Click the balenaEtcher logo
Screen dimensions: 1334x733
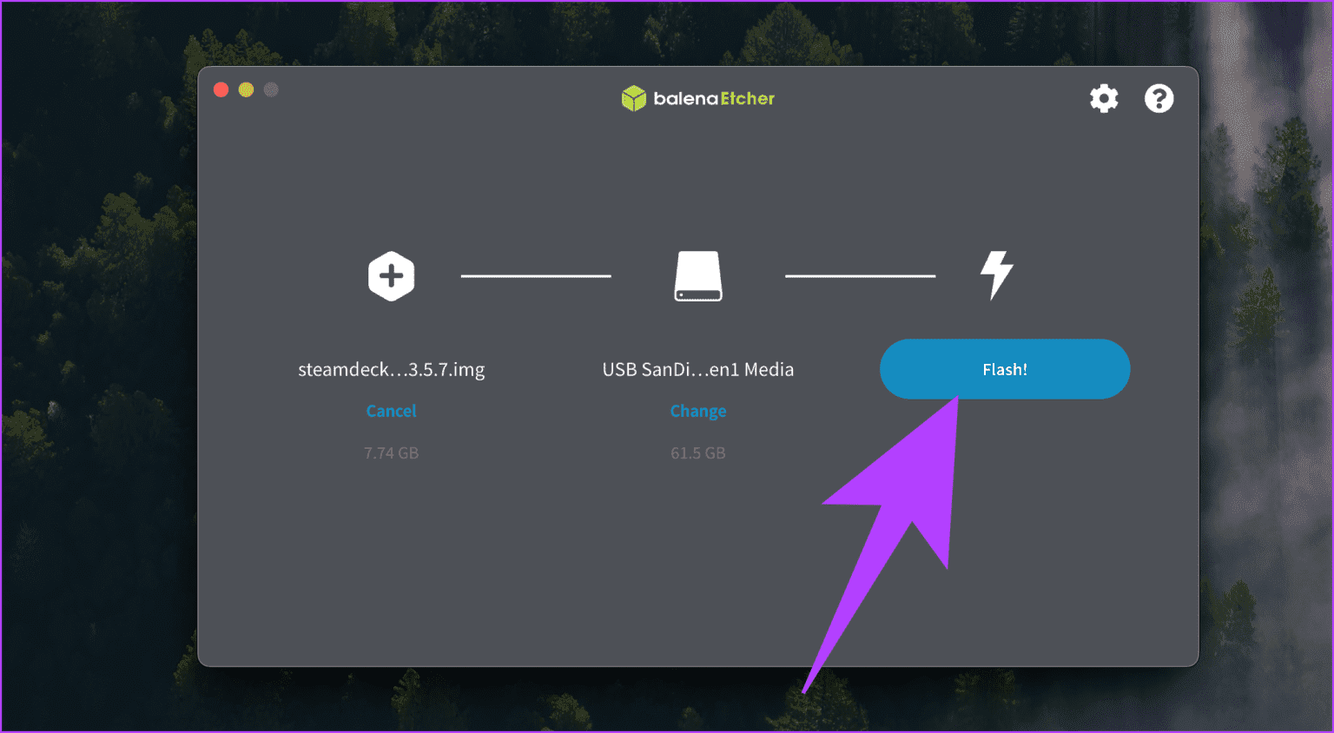[697, 98]
